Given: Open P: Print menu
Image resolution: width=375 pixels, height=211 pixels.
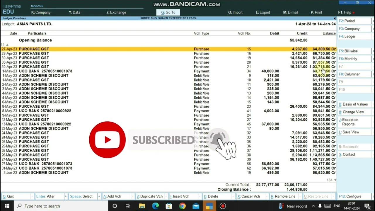Looking at the screenshot, I should (316, 12).
